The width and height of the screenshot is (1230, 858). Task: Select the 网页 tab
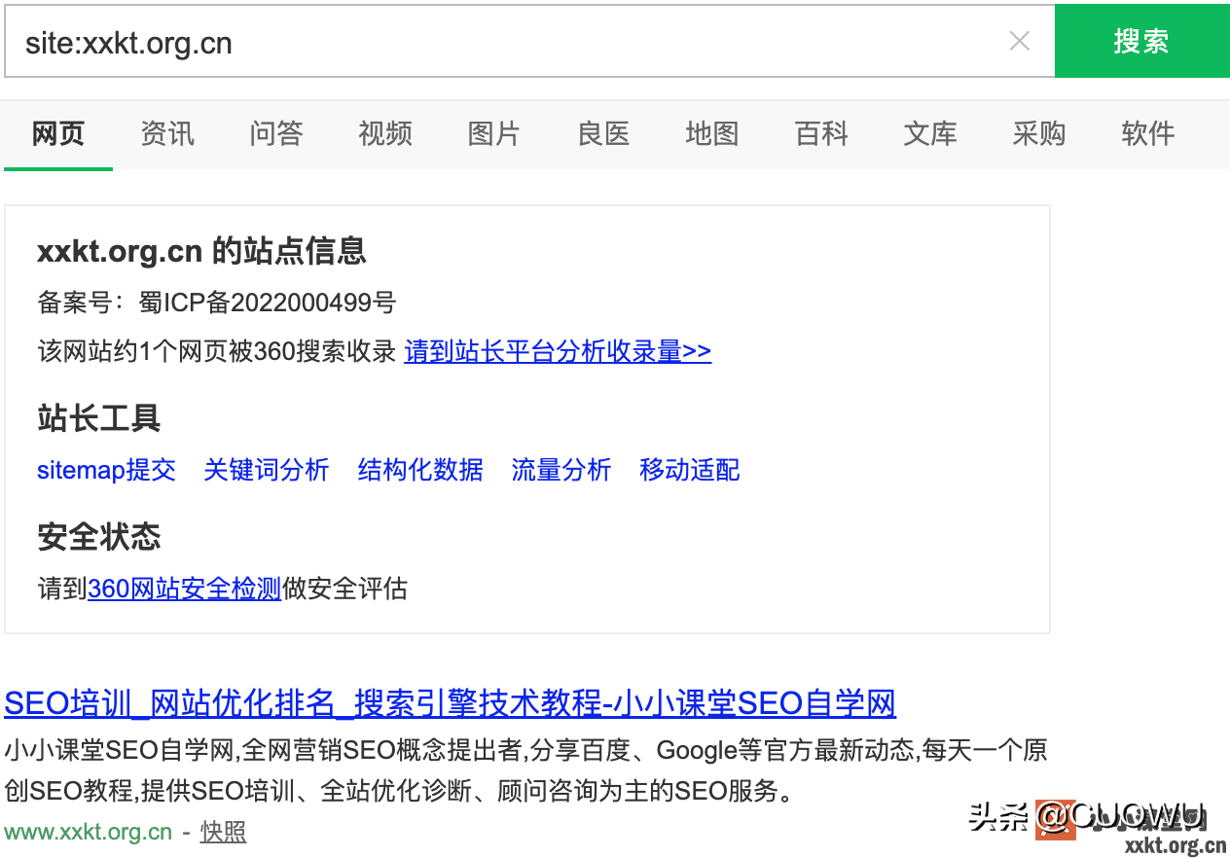pos(58,133)
